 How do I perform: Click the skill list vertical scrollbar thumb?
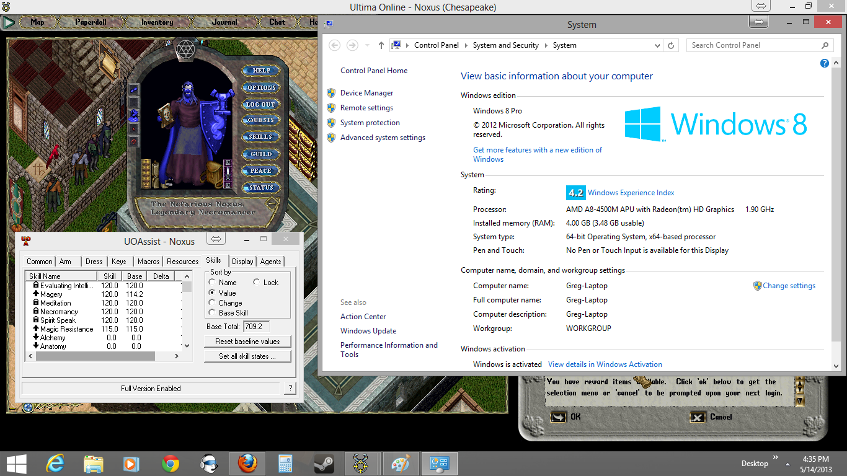187,286
